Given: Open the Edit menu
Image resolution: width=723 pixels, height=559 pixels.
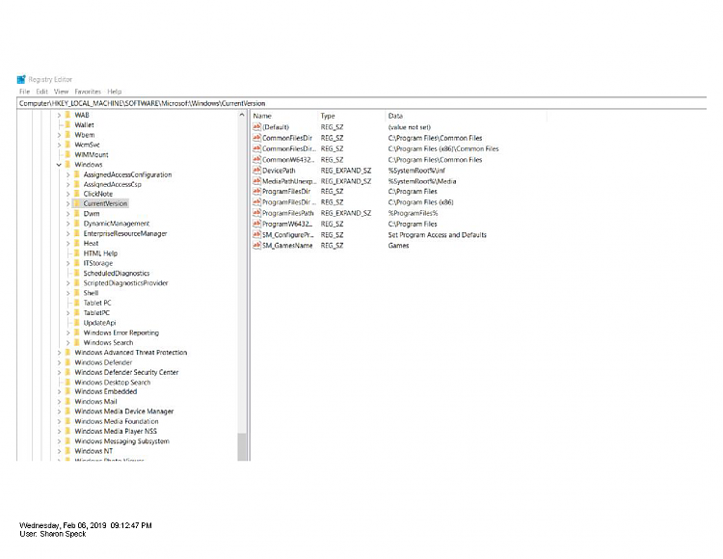Looking at the screenshot, I should tap(42, 92).
